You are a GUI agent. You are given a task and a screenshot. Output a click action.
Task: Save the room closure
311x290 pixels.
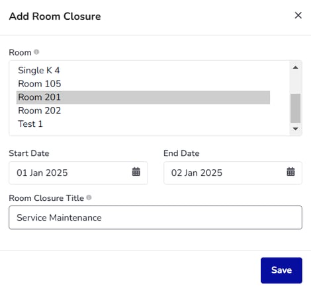tap(281, 270)
